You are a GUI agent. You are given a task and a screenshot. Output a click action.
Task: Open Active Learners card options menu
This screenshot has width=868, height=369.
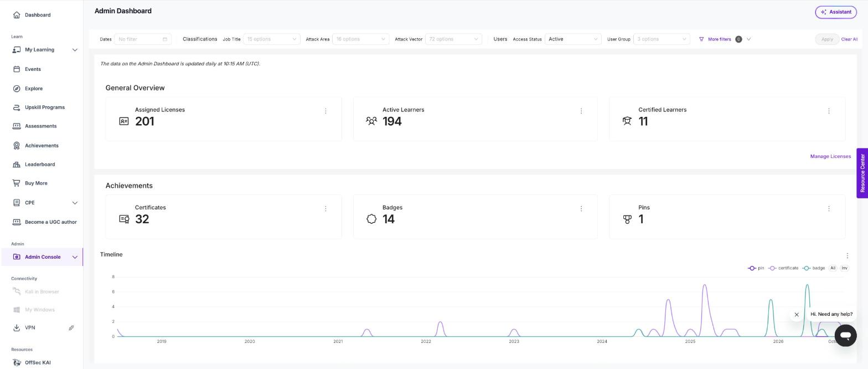coord(581,111)
